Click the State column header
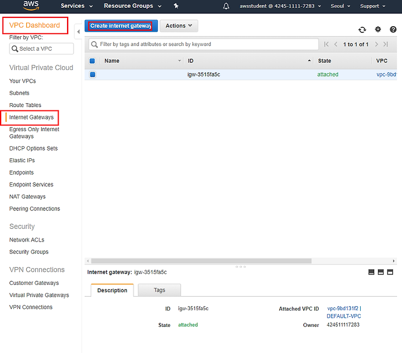 [324, 61]
